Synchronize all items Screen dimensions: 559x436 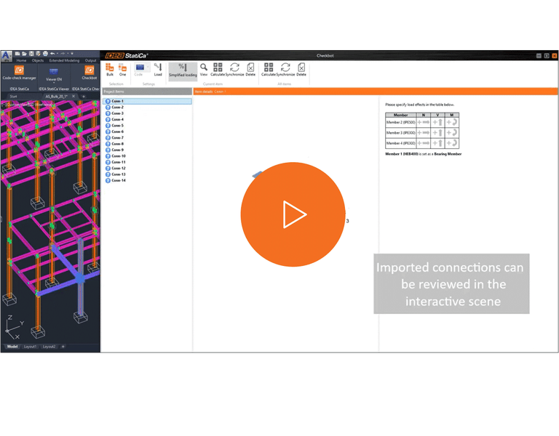(285, 70)
